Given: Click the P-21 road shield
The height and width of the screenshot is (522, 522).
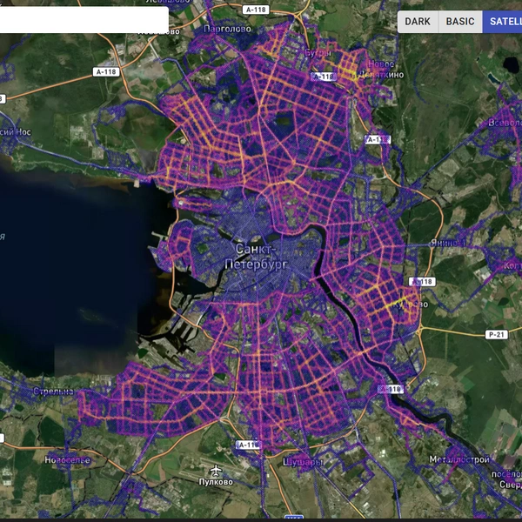Looking at the screenshot, I should [497, 334].
